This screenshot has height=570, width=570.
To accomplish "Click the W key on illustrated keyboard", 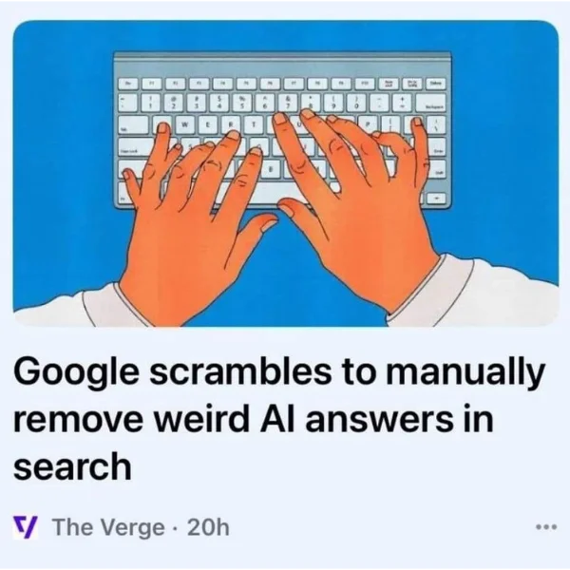I will 184,124.
